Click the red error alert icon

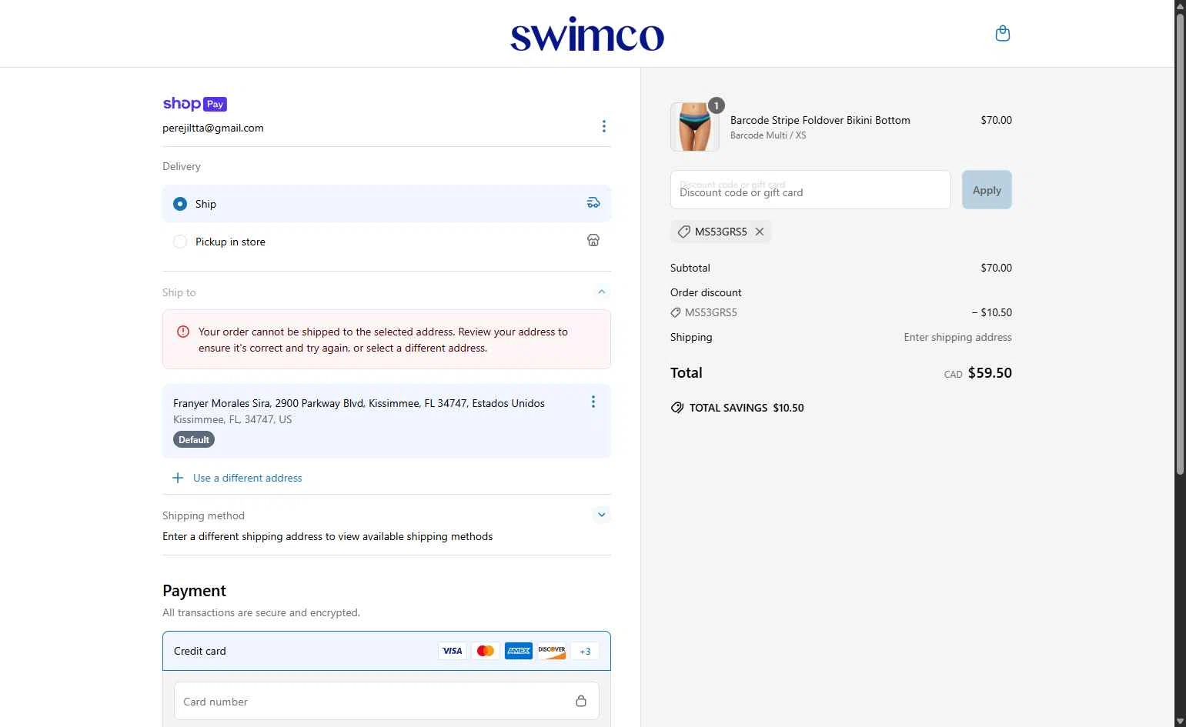tap(183, 332)
